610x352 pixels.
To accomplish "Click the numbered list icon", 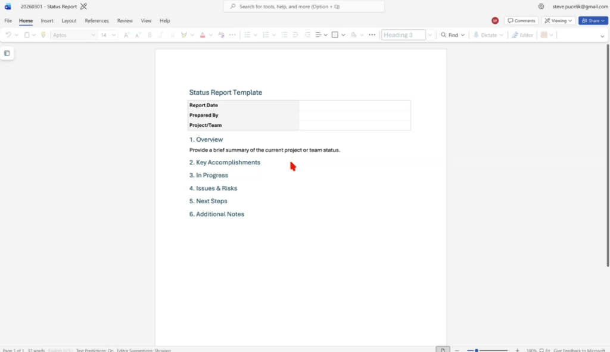I will (266, 35).
